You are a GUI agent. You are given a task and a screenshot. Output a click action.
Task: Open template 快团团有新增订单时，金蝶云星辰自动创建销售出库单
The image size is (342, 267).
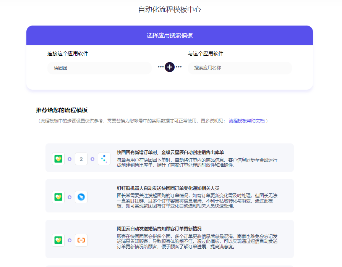[170, 153]
